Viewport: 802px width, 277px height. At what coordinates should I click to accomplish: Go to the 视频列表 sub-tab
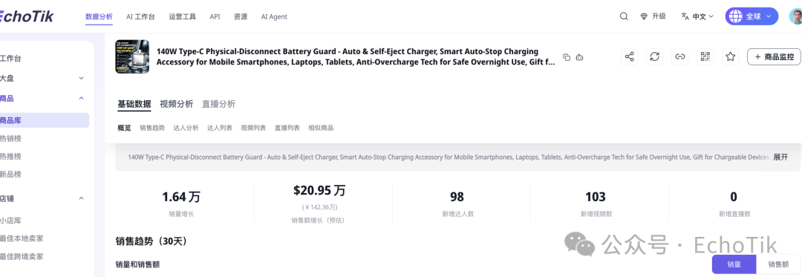[x=254, y=128]
